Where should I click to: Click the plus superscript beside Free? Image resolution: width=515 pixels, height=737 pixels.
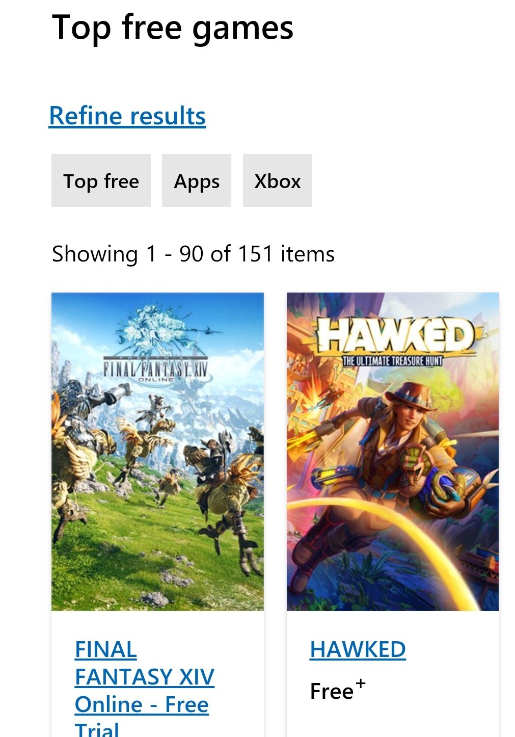tap(360, 683)
